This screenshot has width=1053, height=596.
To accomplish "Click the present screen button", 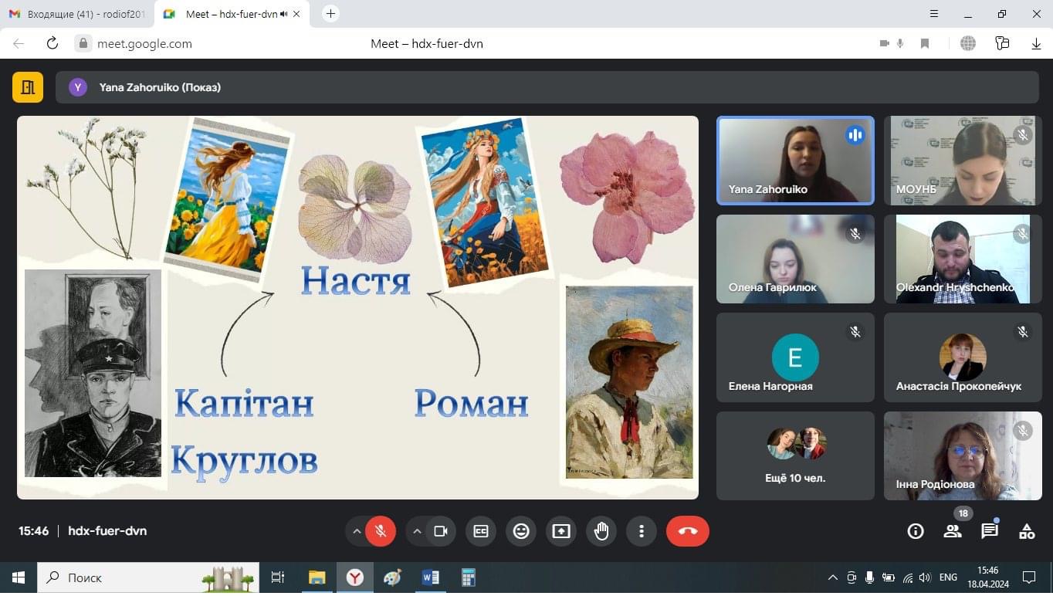I will (x=561, y=531).
